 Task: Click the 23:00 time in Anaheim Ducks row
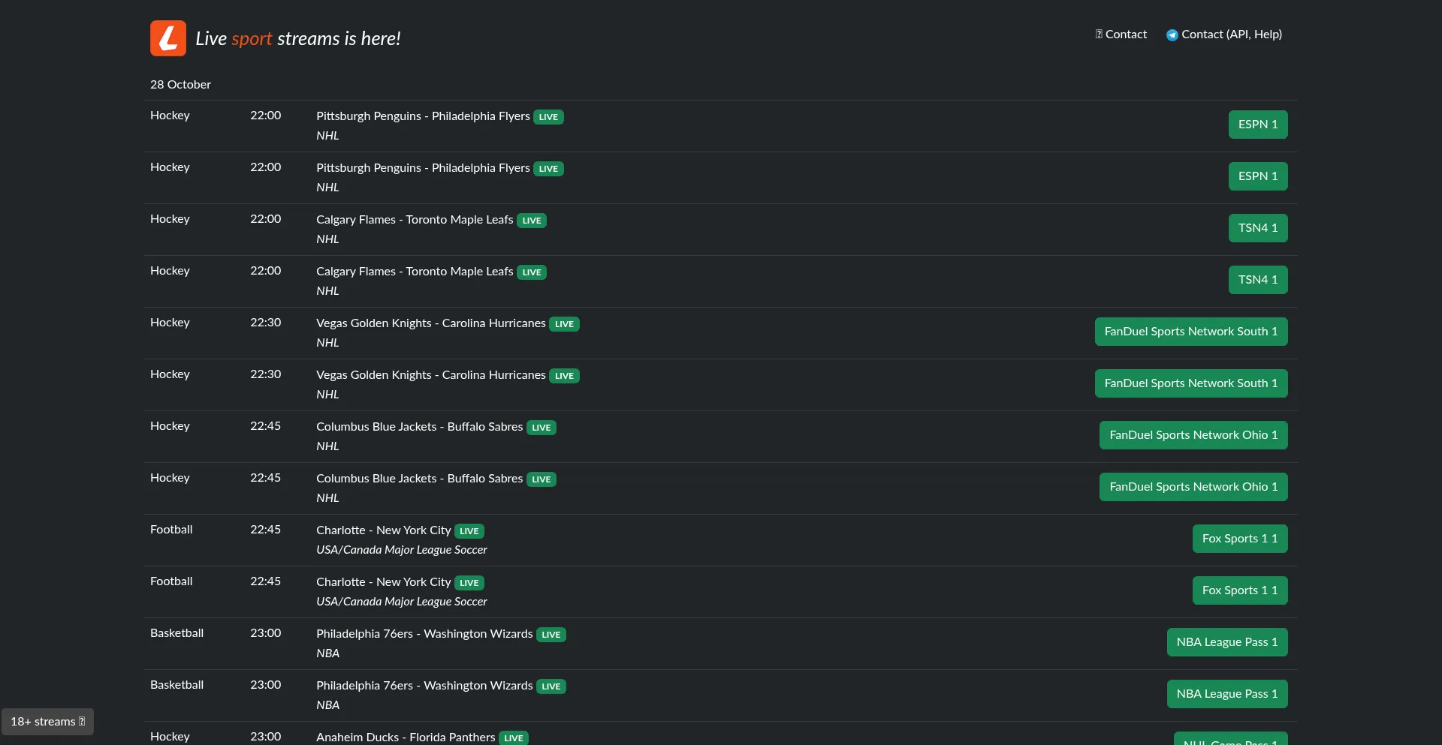[266, 737]
